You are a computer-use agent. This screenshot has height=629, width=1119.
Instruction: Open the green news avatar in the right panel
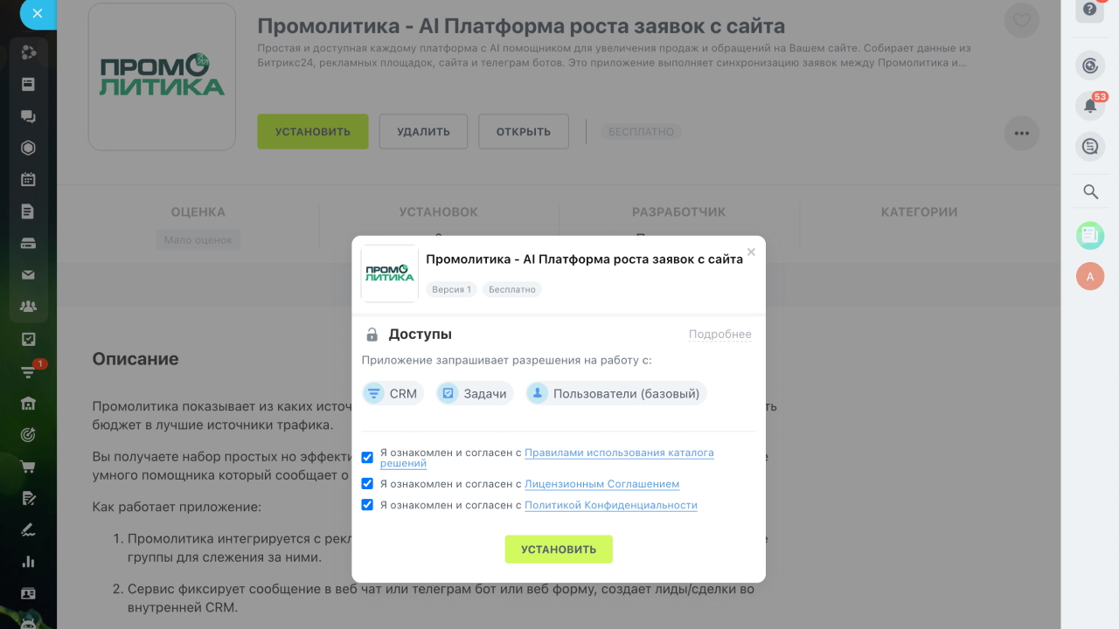pos(1090,234)
